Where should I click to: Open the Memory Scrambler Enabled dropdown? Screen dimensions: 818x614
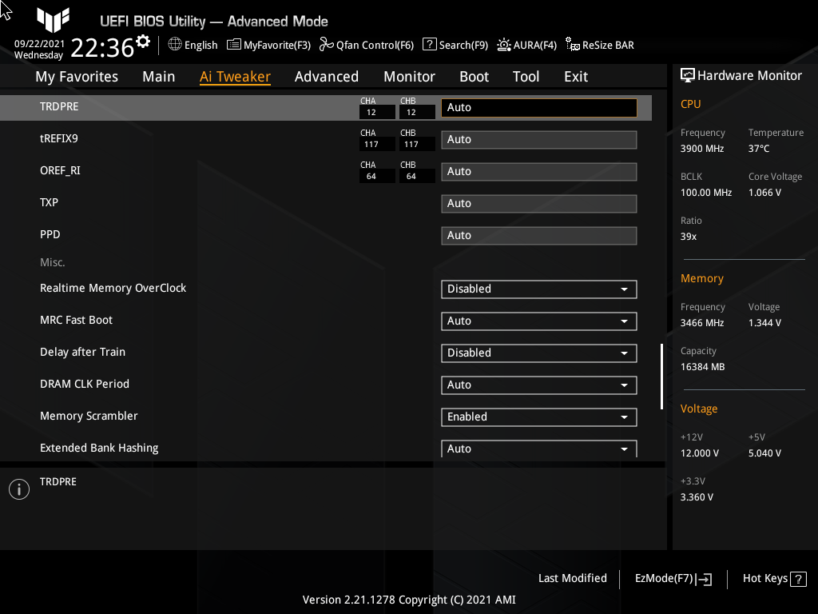point(539,417)
